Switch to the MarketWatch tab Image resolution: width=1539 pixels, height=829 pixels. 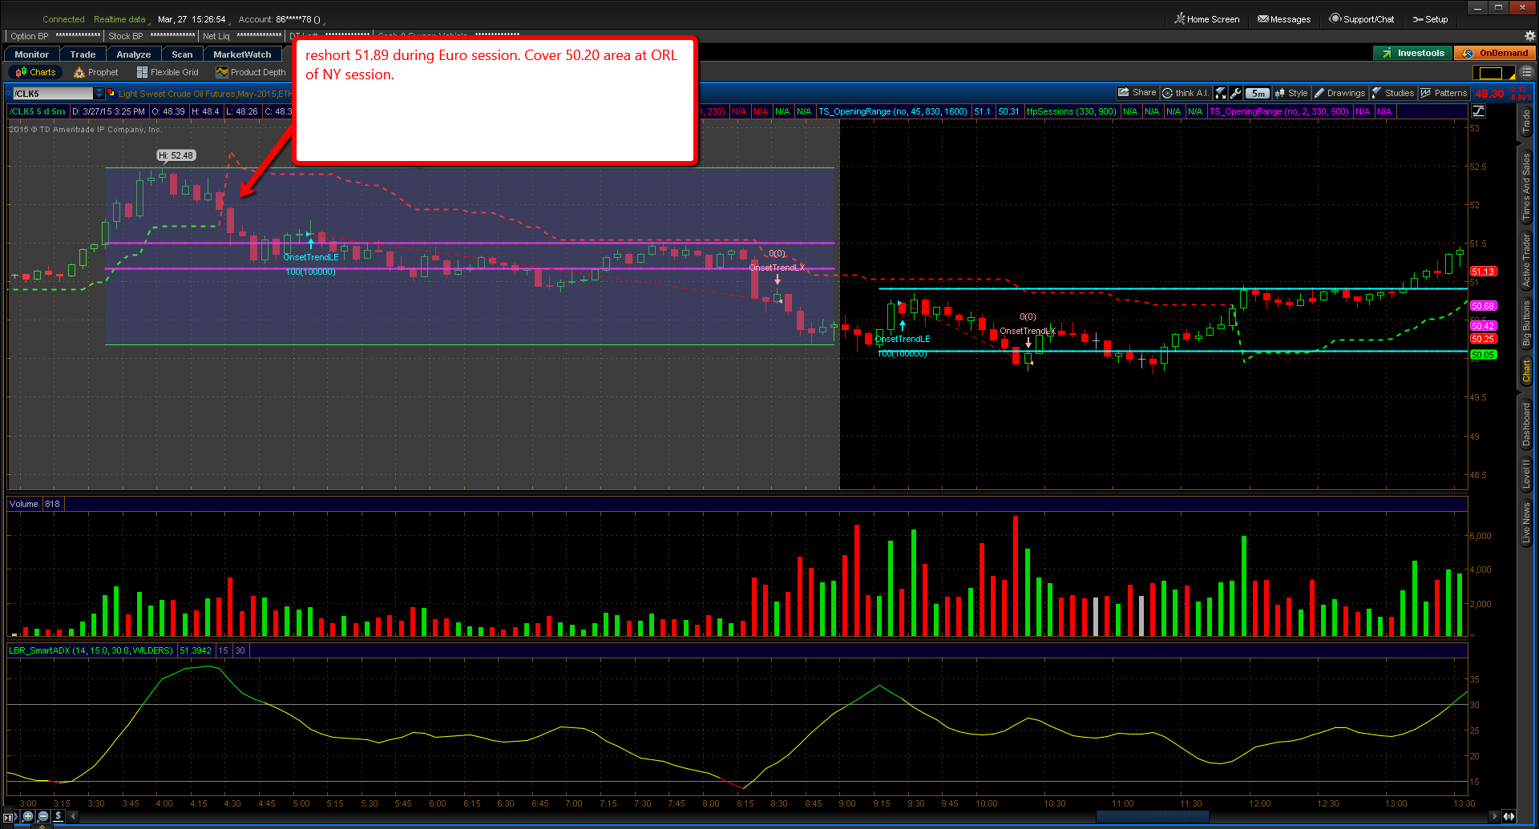[x=242, y=54]
